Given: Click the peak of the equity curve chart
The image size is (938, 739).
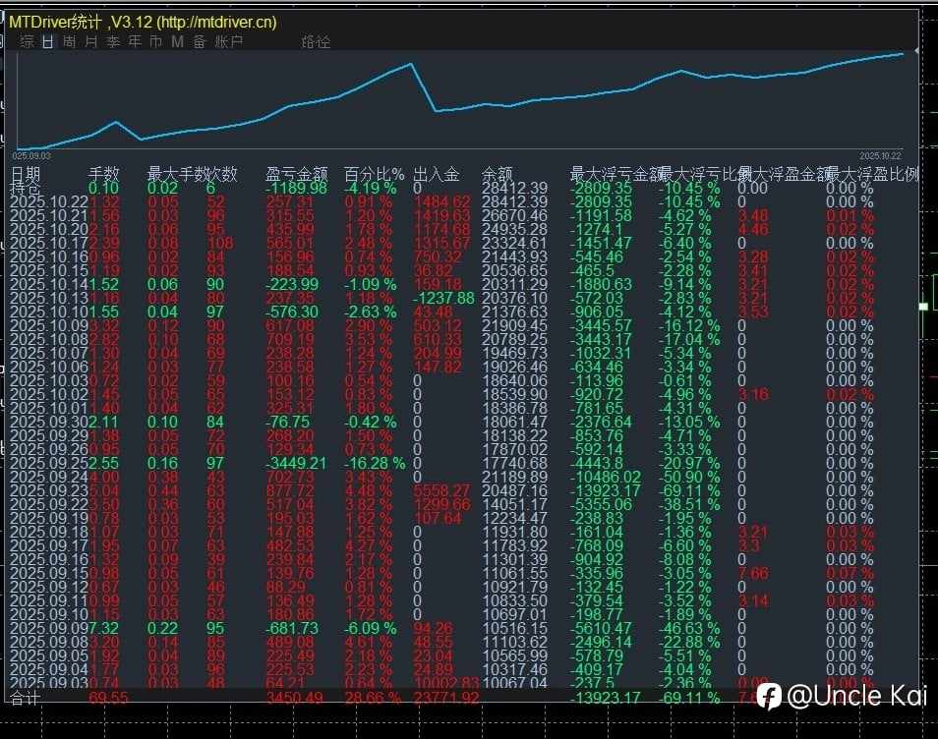Looking at the screenshot, I should click(x=410, y=61).
